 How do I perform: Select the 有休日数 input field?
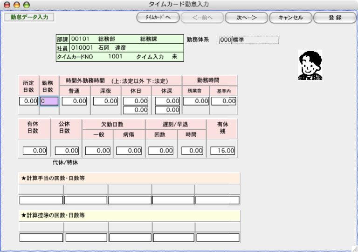click(x=35, y=151)
